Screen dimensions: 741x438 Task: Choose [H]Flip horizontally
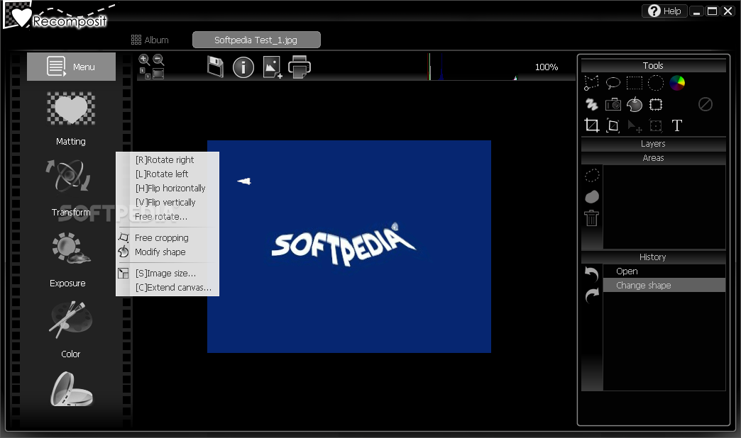click(x=168, y=189)
